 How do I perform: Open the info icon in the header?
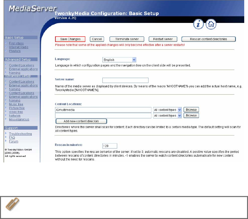point(198,24)
